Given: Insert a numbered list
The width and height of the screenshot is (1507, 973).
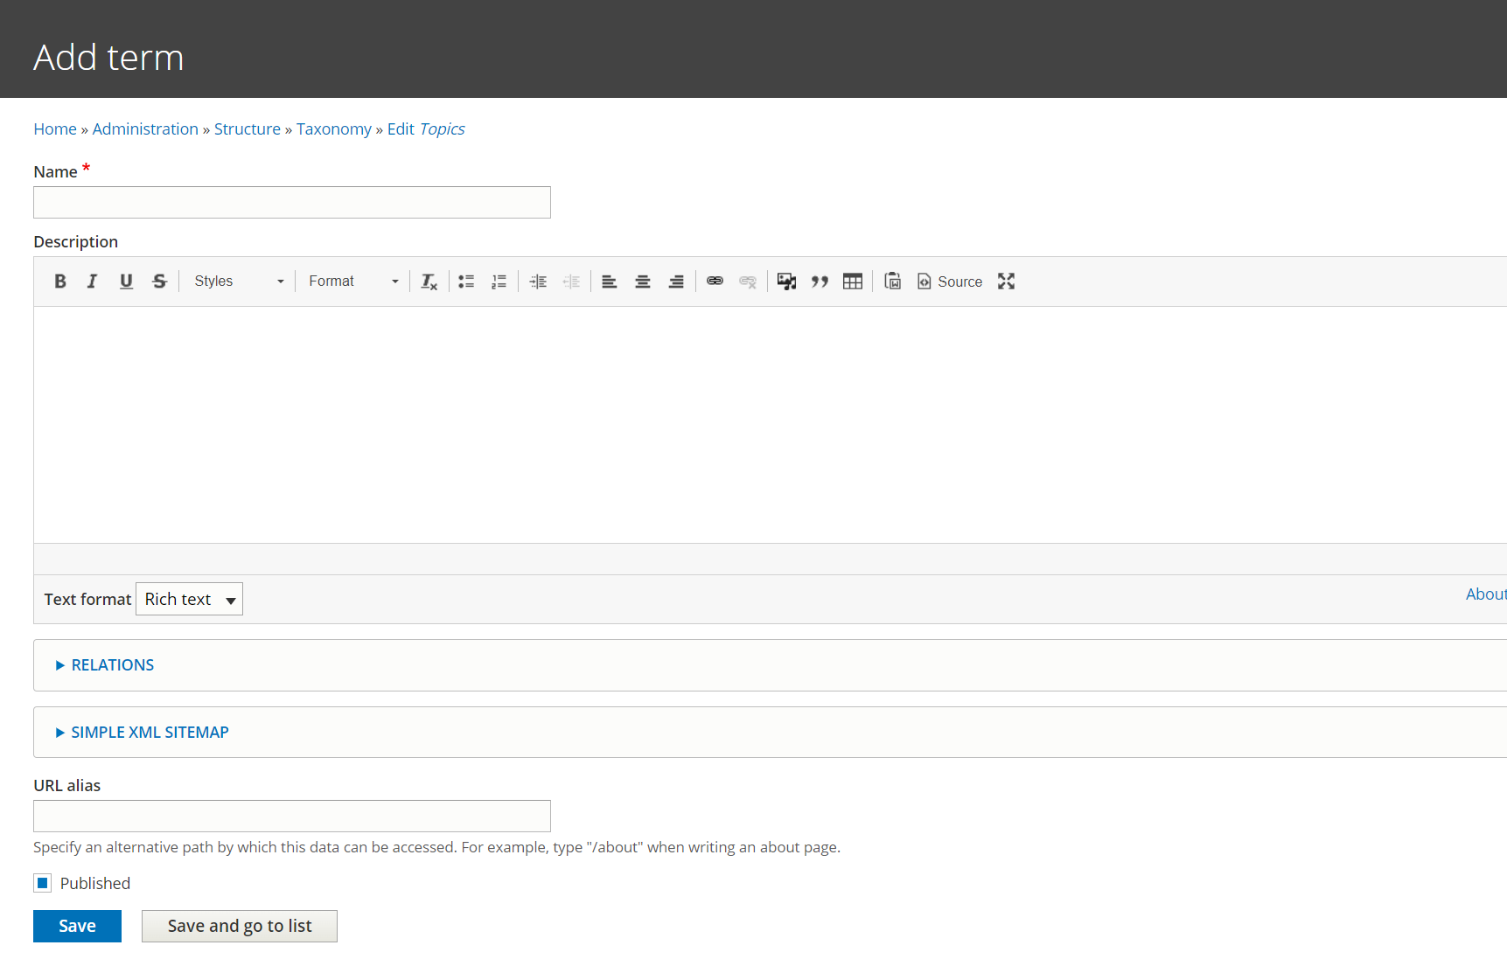Looking at the screenshot, I should pos(499,281).
